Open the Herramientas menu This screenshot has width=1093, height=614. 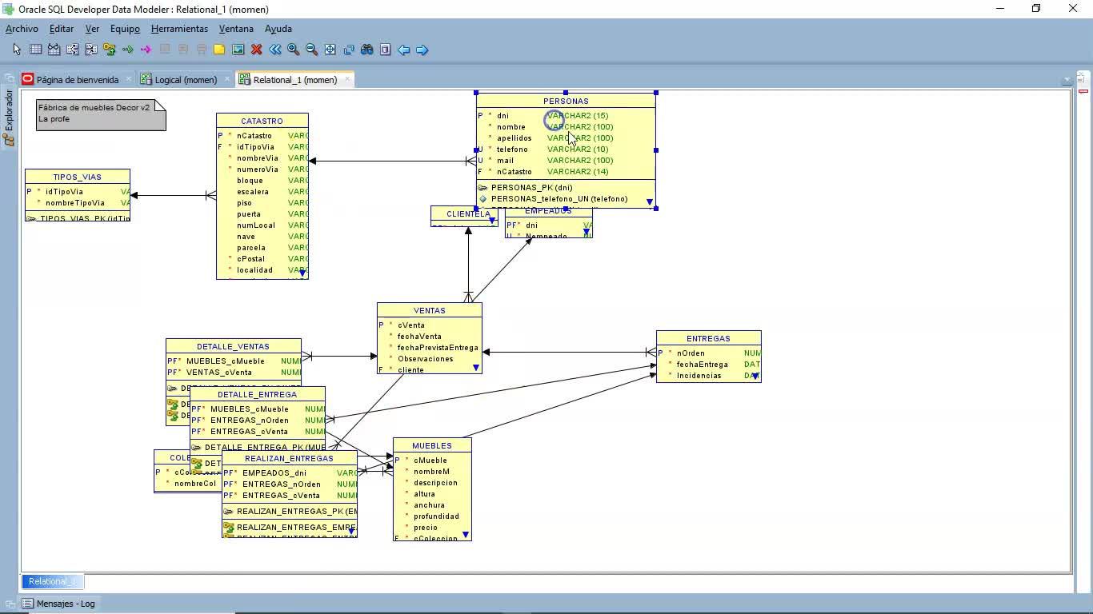click(179, 29)
